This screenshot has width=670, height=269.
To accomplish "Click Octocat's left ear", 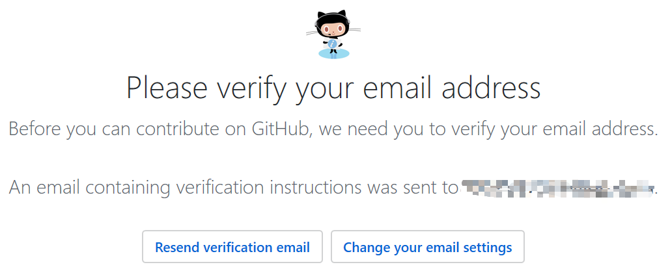I will (x=322, y=15).
